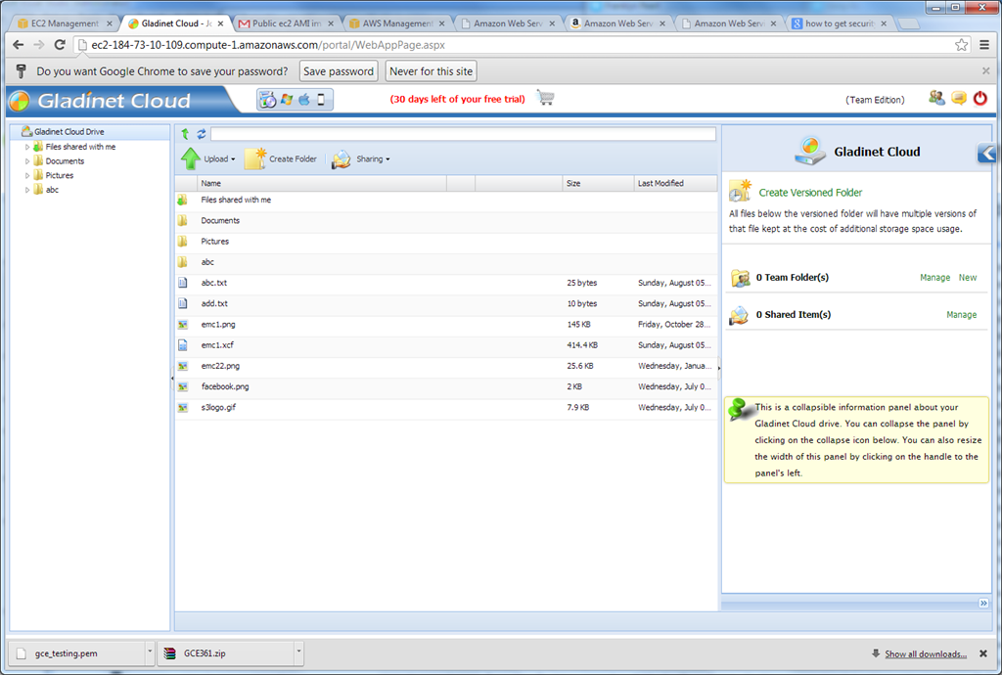Open the Documents folder in file list
1002x675 pixels.
coord(220,221)
